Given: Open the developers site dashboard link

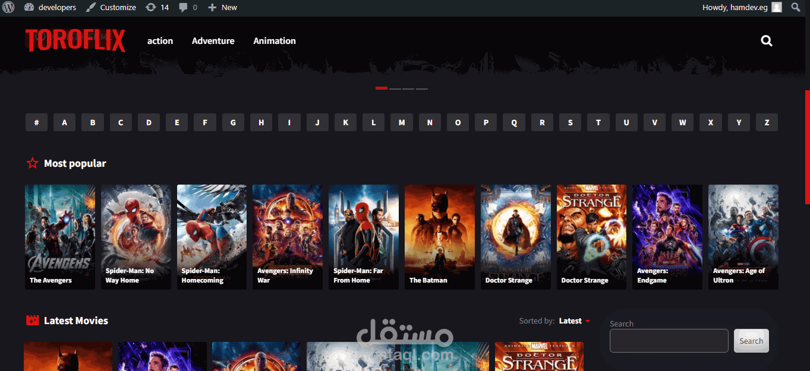Looking at the screenshot, I should pyautogui.click(x=50, y=7).
